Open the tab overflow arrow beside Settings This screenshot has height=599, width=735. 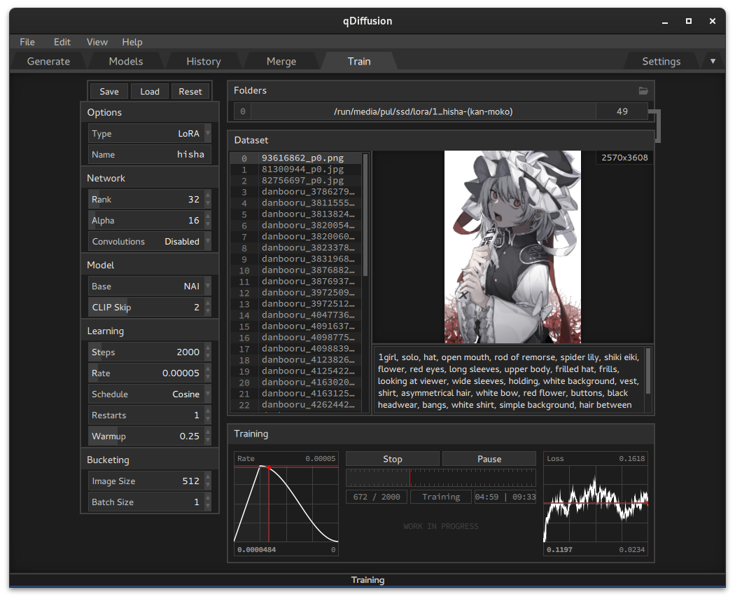click(713, 62)
